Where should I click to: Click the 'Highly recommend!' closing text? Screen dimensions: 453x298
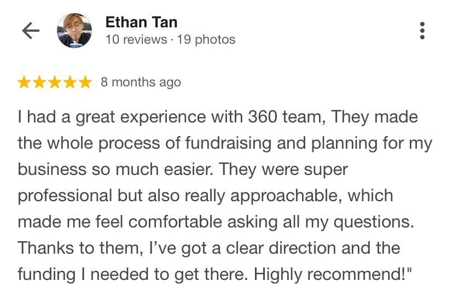pos(332,274)
